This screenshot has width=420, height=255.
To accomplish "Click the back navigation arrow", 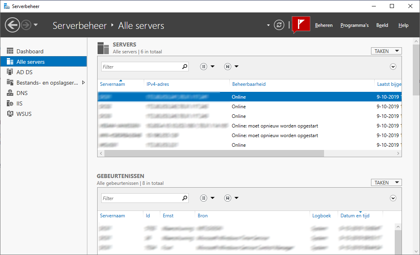I will (x=12, y=25).
